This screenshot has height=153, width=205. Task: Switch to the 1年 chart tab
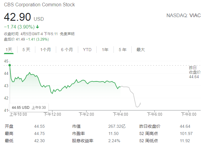click(105, 50)
